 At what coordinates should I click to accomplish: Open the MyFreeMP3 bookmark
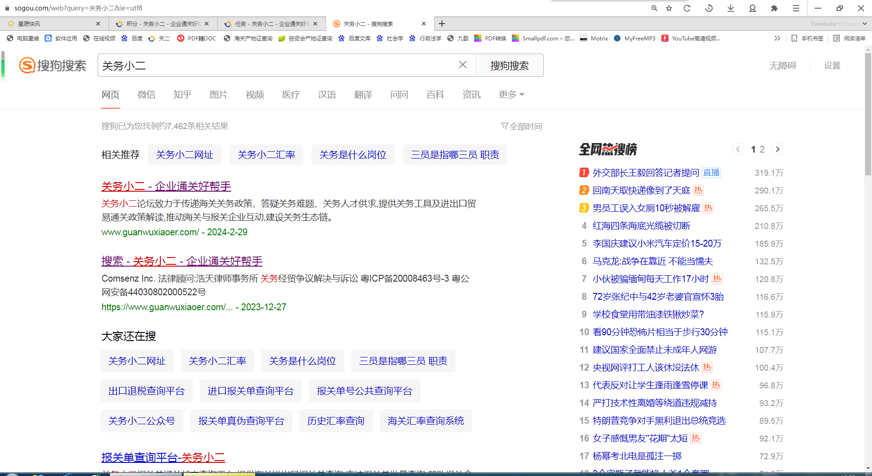click(635, 39)
